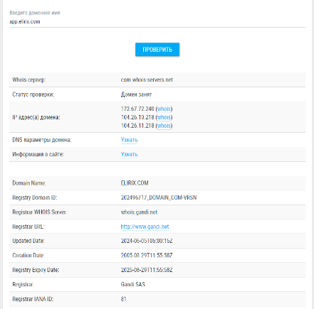This screenshot has height=309, width=314.
Task: Click the Registry Expiry Date value
Action: [x=147, y=270]
